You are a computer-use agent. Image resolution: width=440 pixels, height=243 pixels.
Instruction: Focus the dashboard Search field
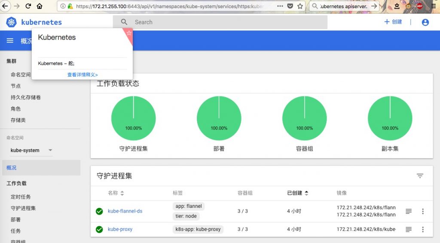pyautogui.click(x=220, y=22)
